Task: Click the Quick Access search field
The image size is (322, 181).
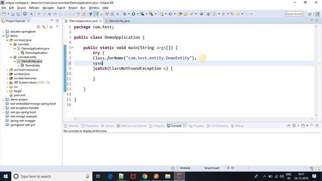Action: [294, 14]
